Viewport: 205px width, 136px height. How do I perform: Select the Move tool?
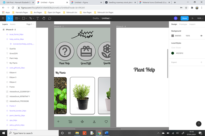point(10,18)
